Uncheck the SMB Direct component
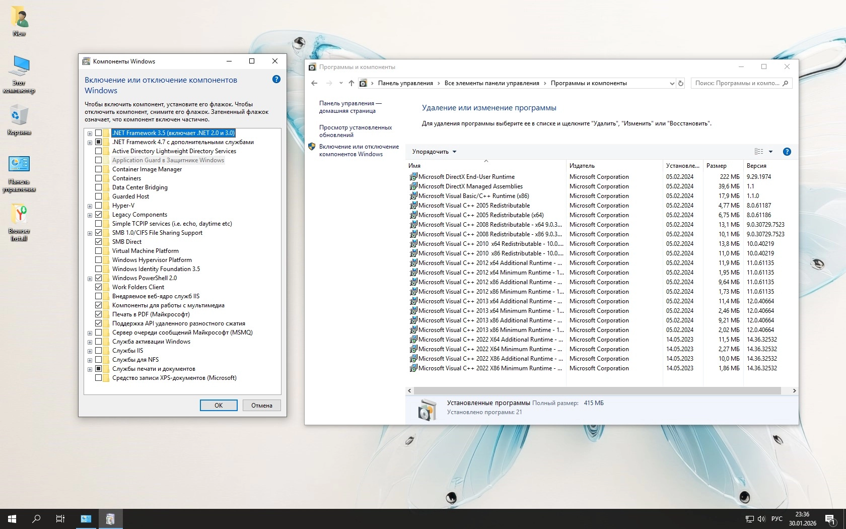The height and width of the screenshot is (529, 846). tap(99, 242)
